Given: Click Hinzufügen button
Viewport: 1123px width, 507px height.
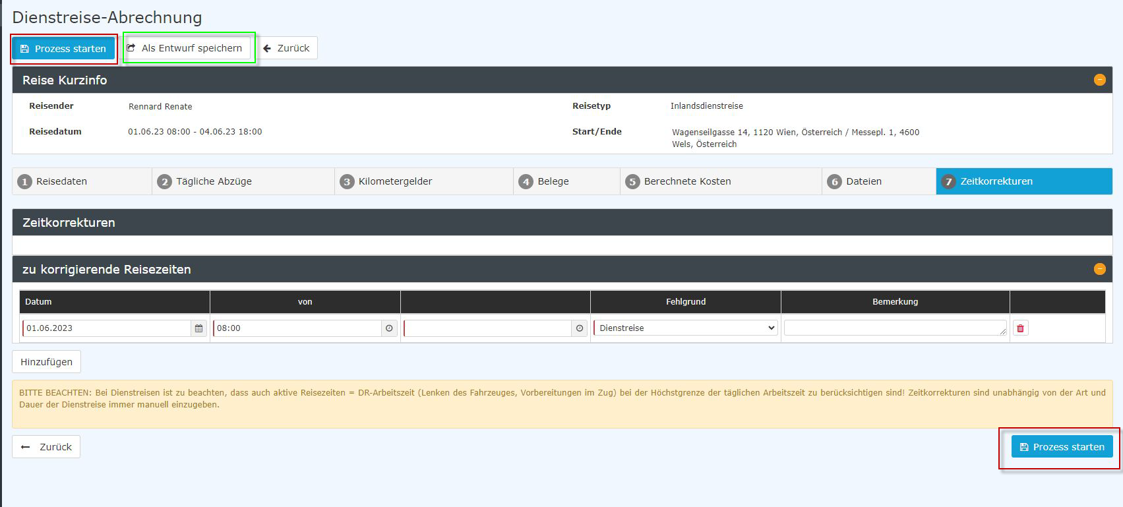Looking at the screenshot, I should tap(46, 362).
